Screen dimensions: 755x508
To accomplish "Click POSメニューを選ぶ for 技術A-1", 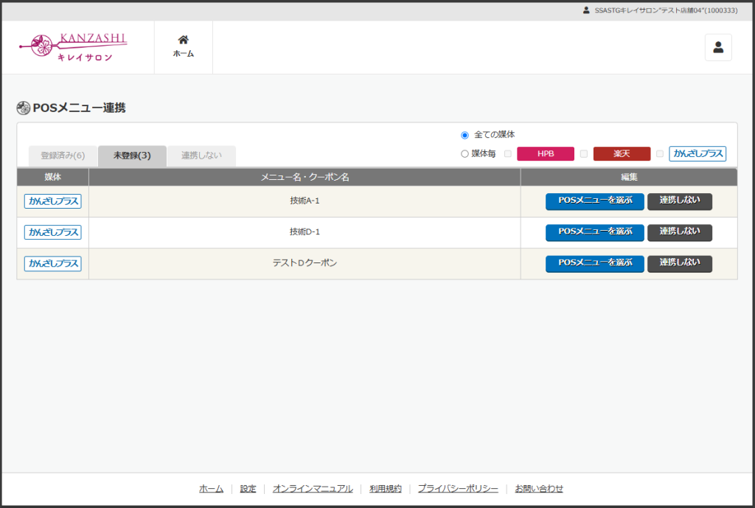I will coord(594,201).
